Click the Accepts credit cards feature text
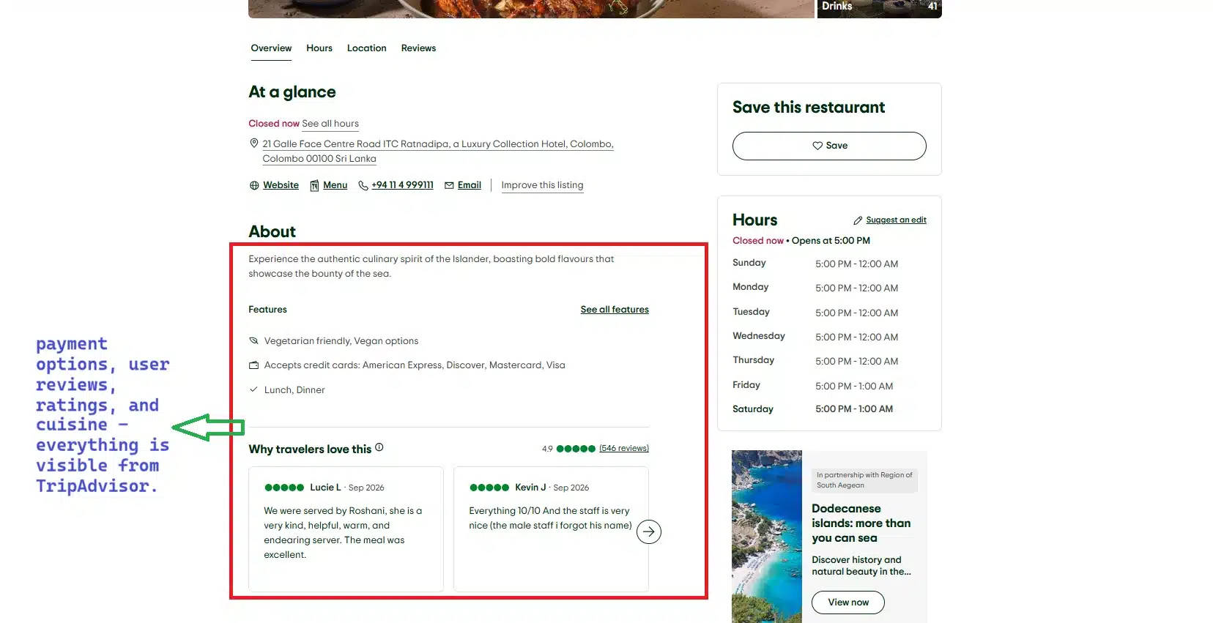This screenshot has height=623, width=1213. click(415, 365)
